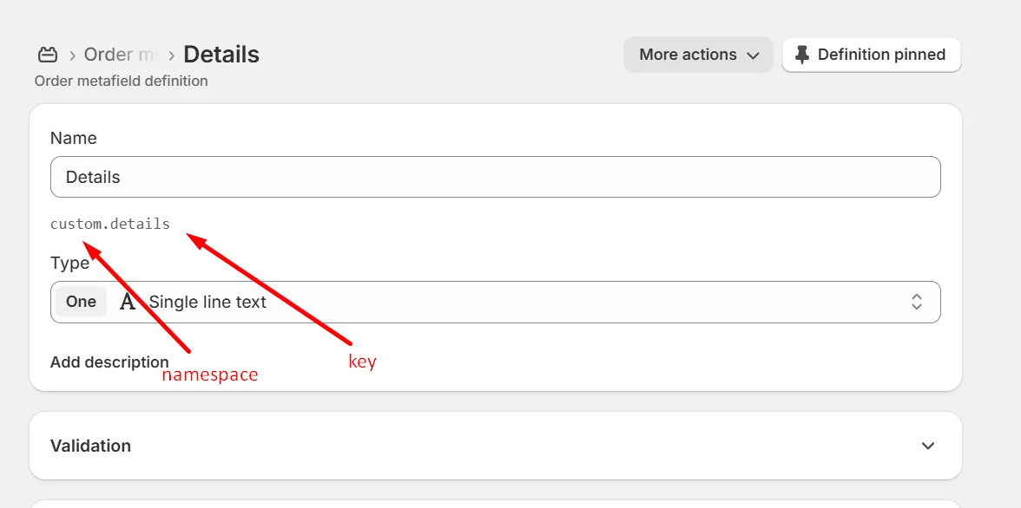Open the More actions menu
The height and width of the screenshot is (508, 1021).
click(698, 55)
